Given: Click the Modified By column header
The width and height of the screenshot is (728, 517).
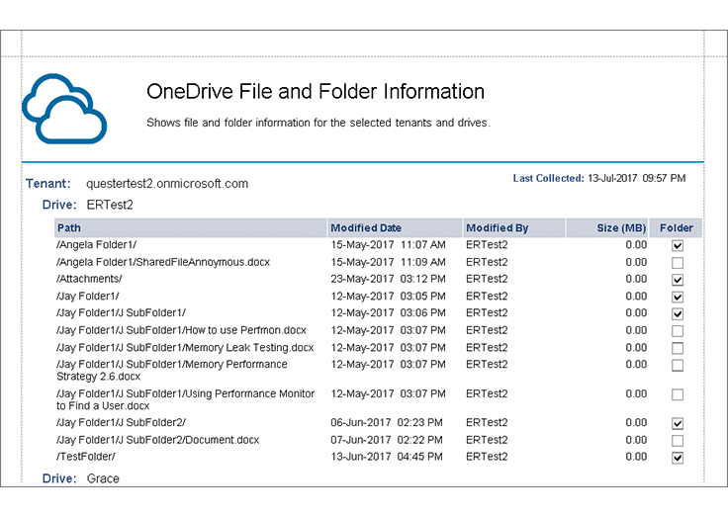Looking at the screenshot, I should pyautogui.click(x=514, y=228).
